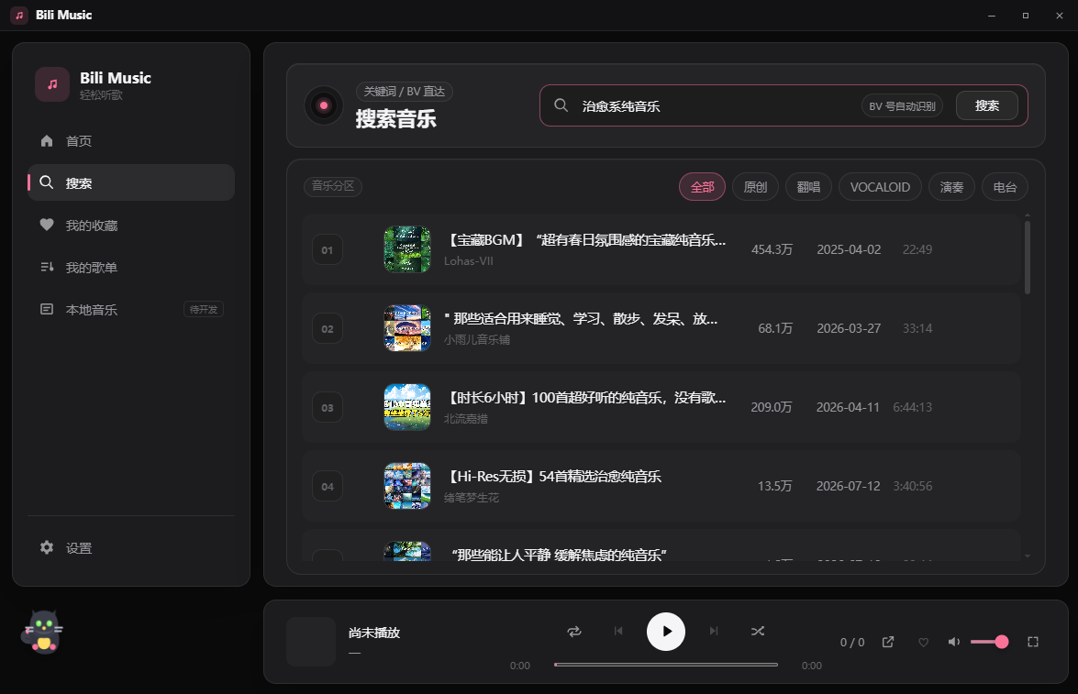Click uploader name 绪笔梦生花

471,498
